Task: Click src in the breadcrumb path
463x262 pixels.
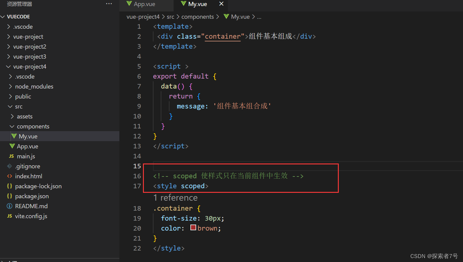Action: [170, 17]
